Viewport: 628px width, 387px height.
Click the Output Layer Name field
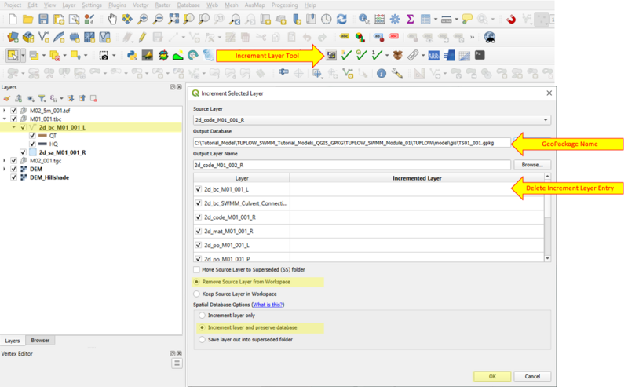tap(352, 165)
